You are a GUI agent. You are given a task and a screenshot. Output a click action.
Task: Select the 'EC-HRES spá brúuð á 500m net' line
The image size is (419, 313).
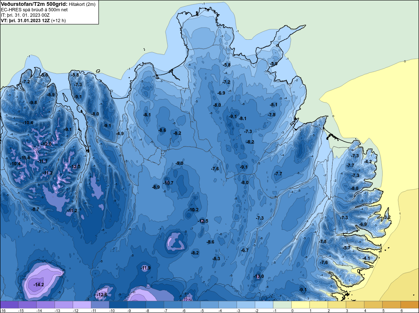pyautogui.click(x=34, y=10)
